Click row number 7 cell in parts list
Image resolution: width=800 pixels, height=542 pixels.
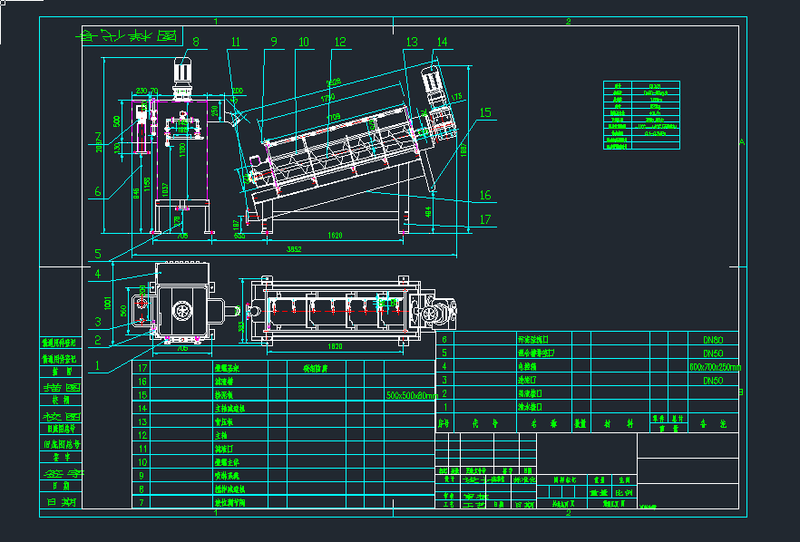tap(142, 502)
